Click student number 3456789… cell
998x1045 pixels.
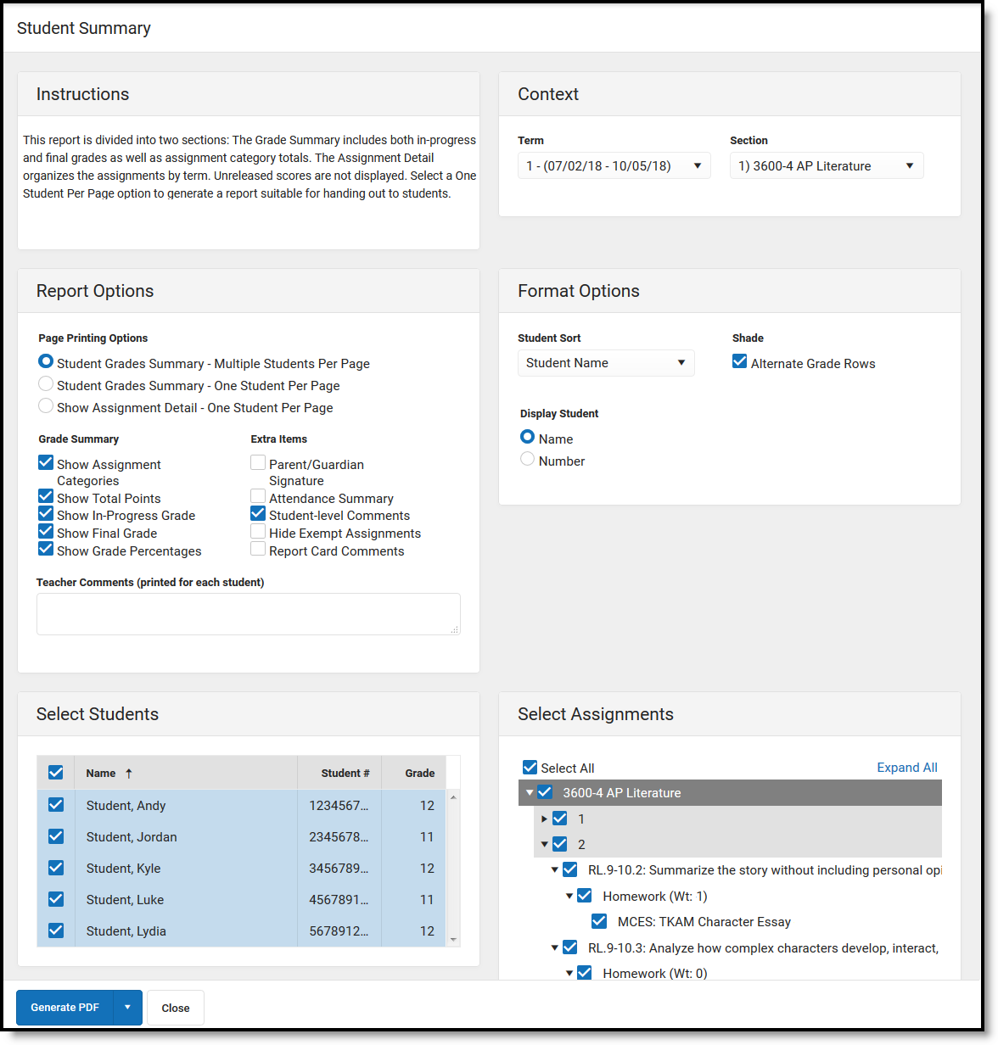coord(339,869)
